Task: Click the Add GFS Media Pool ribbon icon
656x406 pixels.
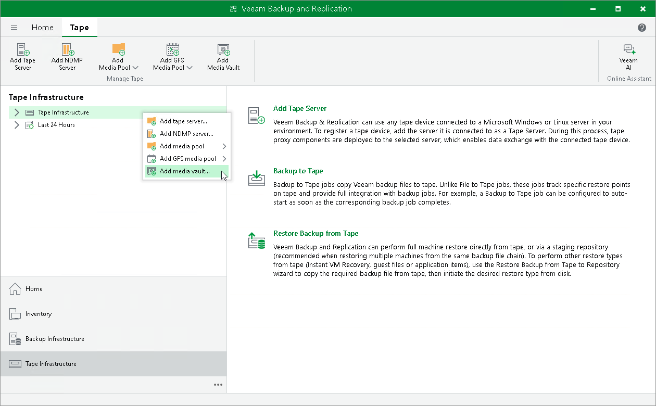Action: click(173, 49)
